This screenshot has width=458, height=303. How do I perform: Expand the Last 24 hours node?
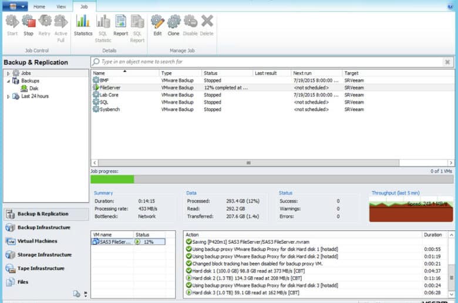(8, 96)
